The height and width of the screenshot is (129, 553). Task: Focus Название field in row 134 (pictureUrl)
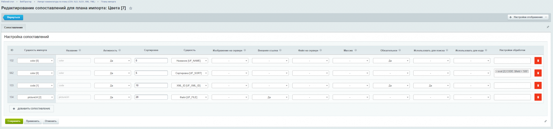[x=74, y=97]
